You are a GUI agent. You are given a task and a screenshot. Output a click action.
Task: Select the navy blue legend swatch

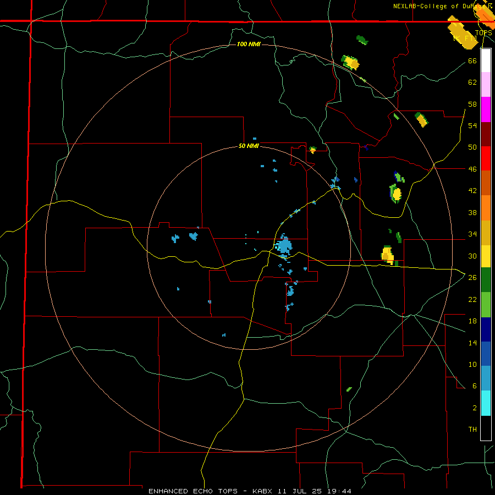click(x=486, y=329)
